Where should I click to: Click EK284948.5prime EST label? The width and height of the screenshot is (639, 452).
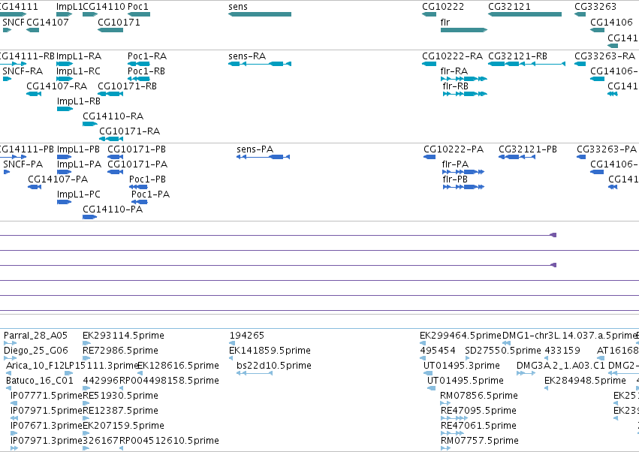585,381
